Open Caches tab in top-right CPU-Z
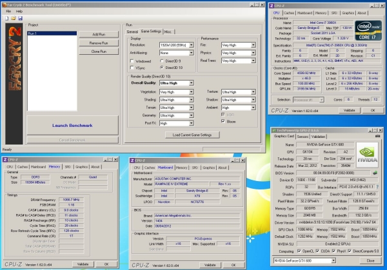The image size is (387, 270). [x=289, y=13]
